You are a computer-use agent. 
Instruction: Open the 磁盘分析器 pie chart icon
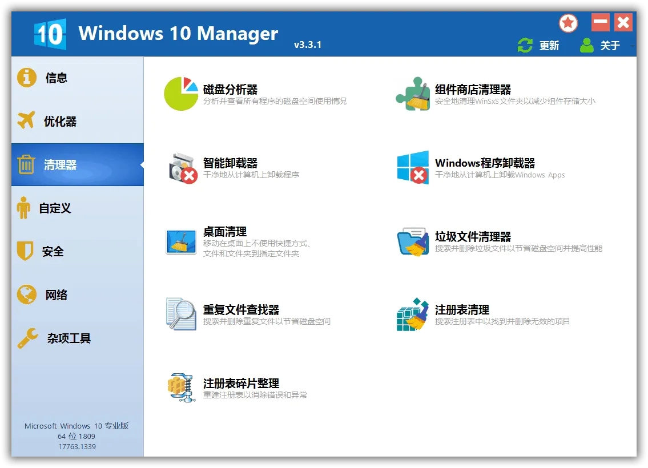click(181, 94)
